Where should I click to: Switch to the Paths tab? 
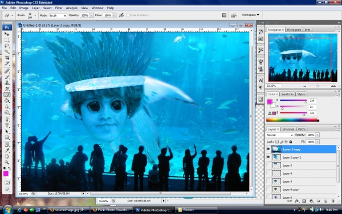point(302,129)
